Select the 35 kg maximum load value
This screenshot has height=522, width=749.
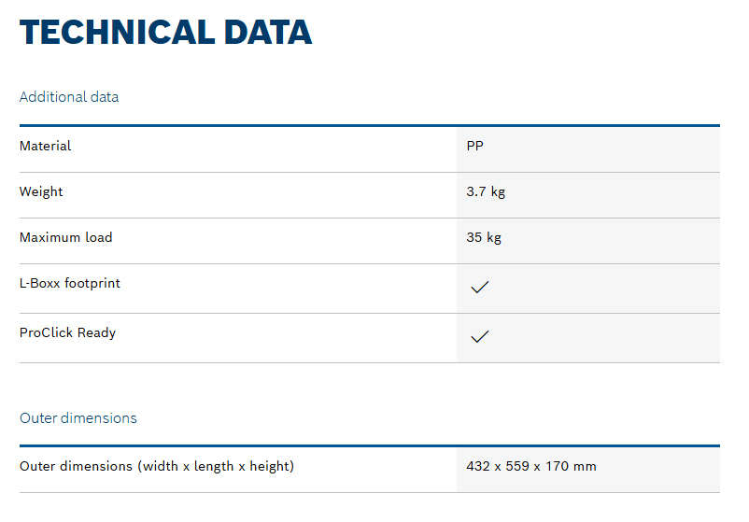484,237
